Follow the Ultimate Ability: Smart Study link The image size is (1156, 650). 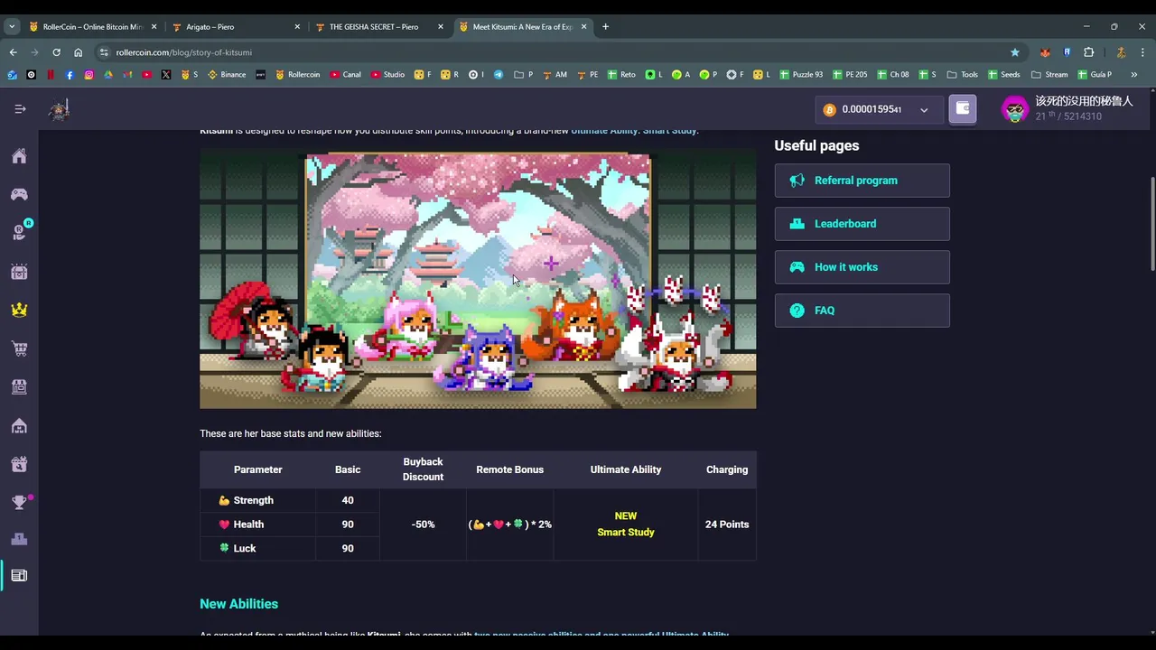[x=634, y=131]
